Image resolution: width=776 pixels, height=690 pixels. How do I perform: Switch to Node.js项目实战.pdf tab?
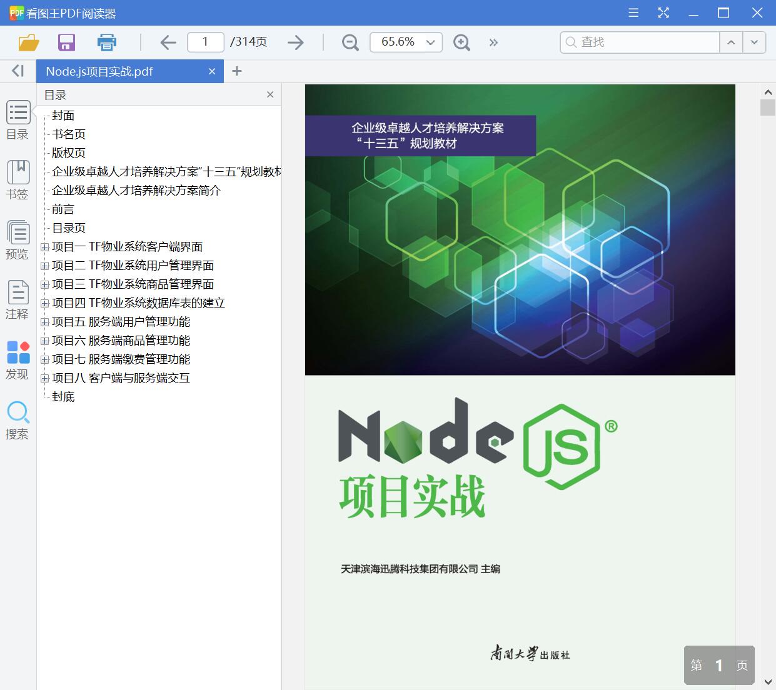(x=130, y=71)
